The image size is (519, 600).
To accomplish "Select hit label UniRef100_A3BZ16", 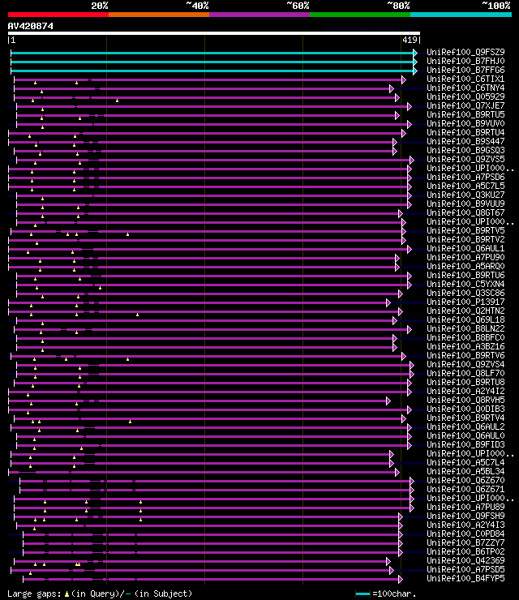I will [465, 346].
